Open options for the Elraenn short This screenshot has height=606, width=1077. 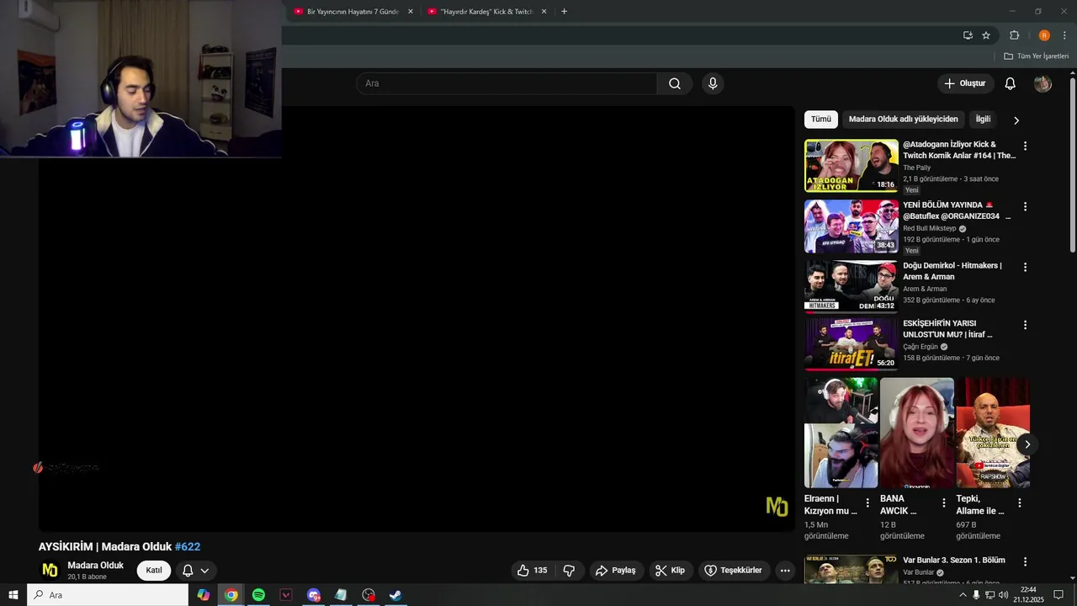click(x=867, y=502)
